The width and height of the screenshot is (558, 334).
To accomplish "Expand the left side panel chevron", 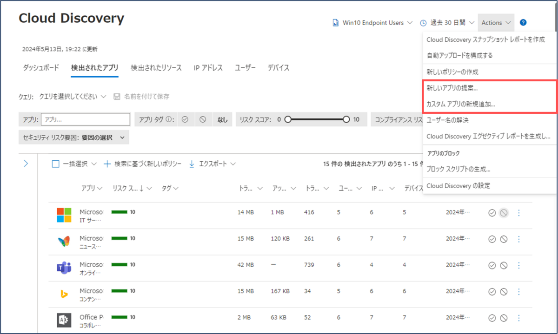I will pyautogui.click(x=26, y=164).
